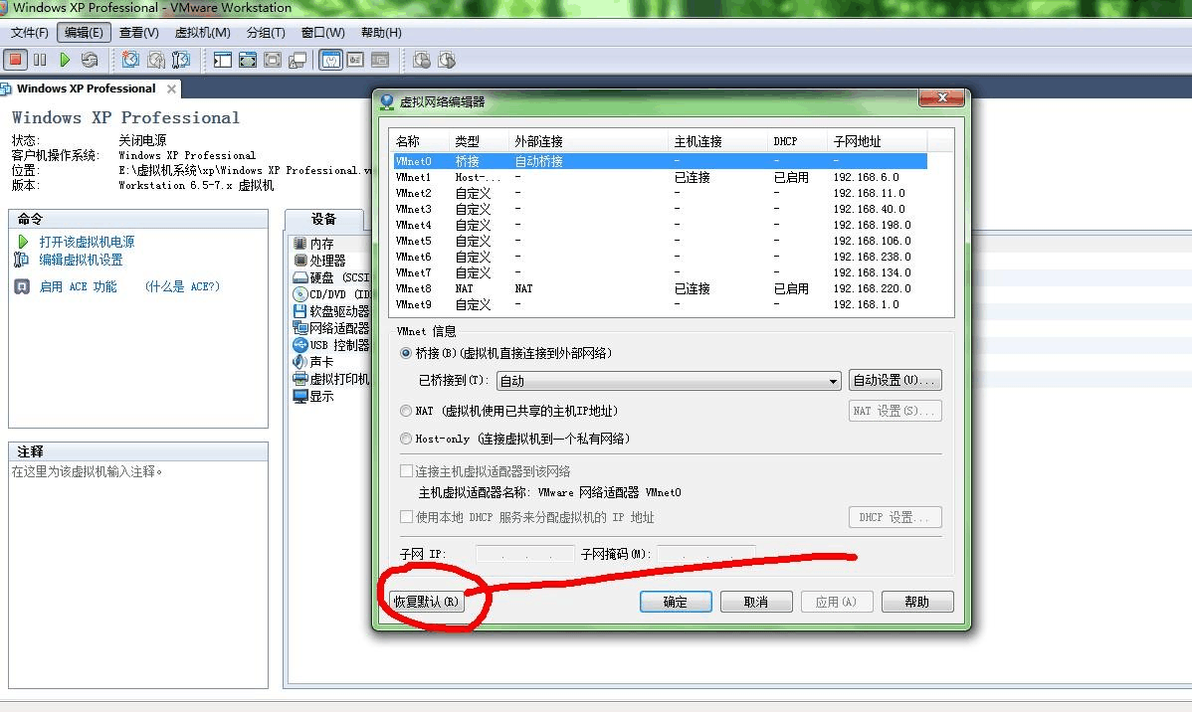Open the 编辑(E) menu
Screen dimensions: 1192x712
click(x=84, y=33)
